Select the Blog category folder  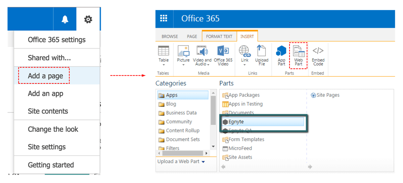click(171, 104)
